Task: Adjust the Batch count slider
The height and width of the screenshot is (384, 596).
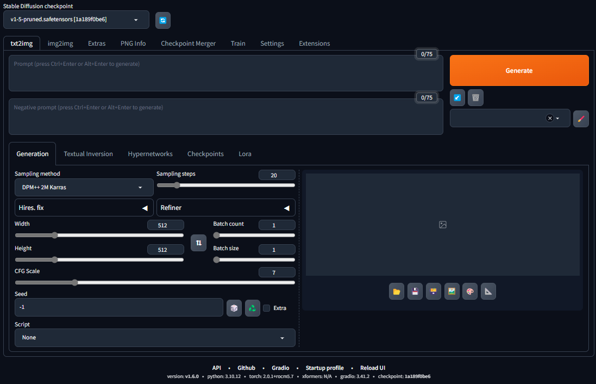Action: point(254,235)
